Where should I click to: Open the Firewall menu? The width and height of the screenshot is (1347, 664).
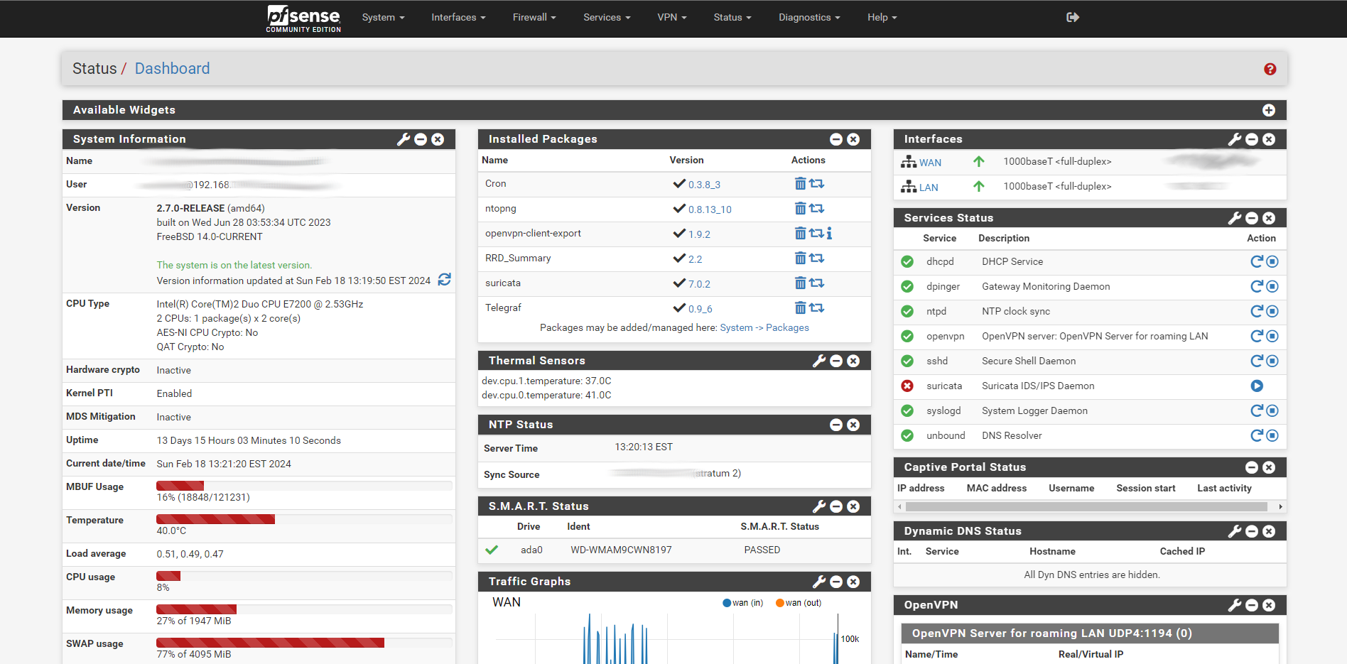[x=534, y=17]
